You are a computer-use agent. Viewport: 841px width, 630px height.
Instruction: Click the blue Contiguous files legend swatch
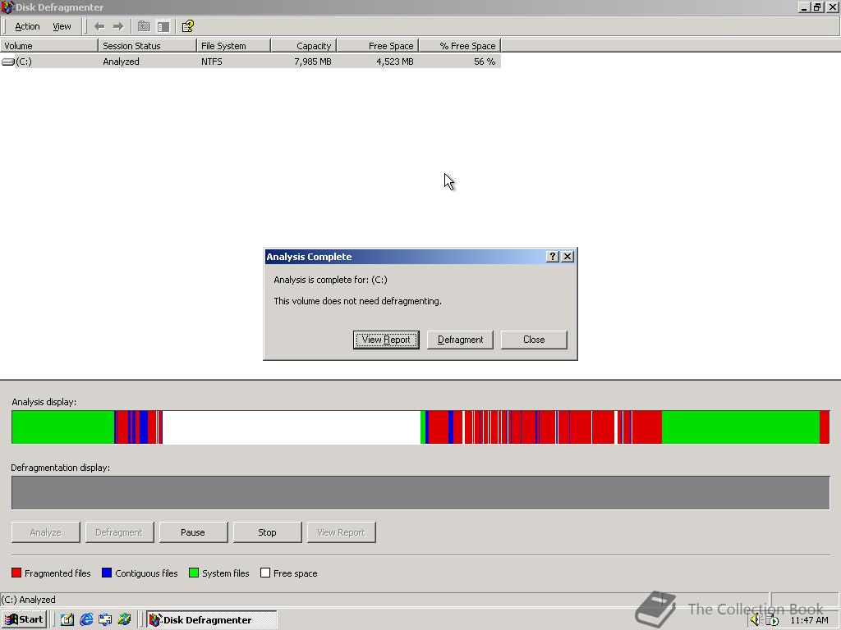107,573
